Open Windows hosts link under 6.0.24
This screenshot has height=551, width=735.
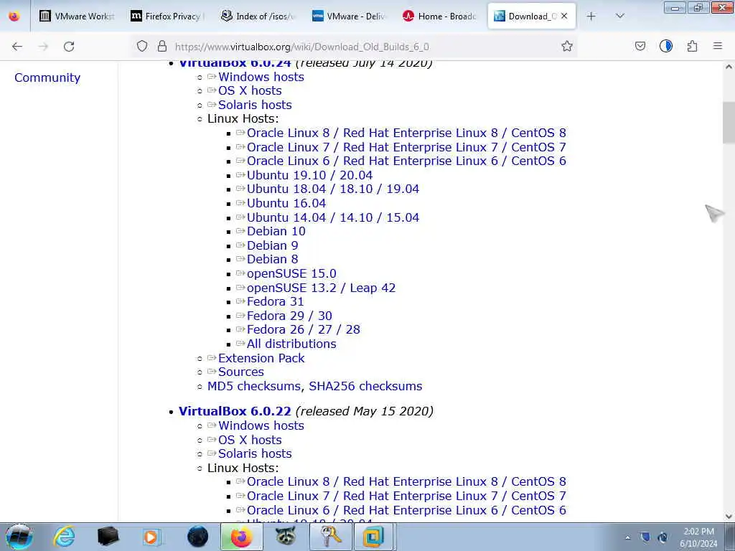261,77
